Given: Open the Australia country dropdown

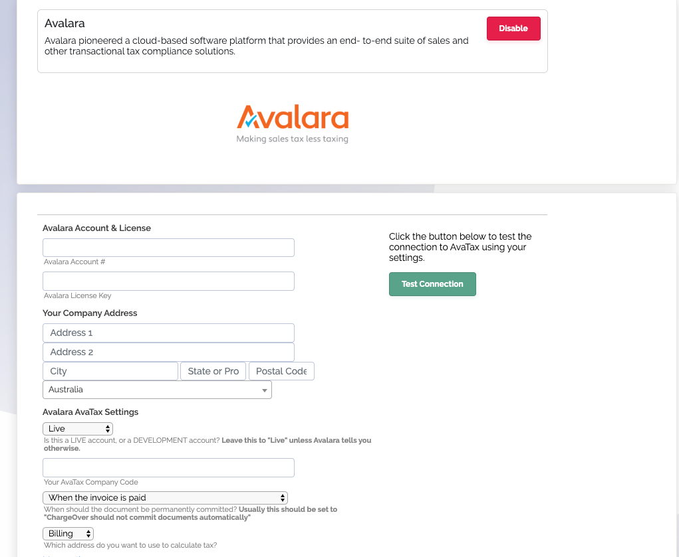Looking at the screenshot, I should coord(157,390).
